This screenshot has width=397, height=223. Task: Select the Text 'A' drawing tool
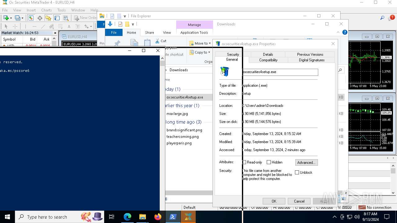click(69, 27)
